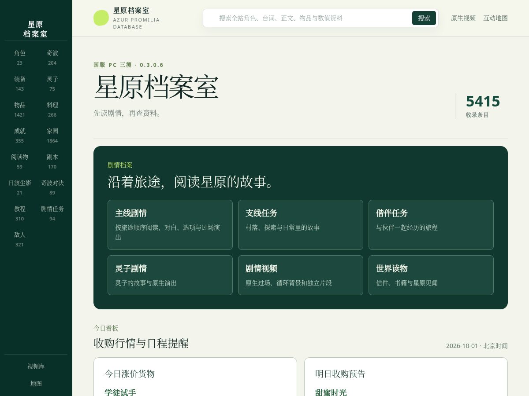Open 家园 sidebar entry
Viewport: 529px width, 396px height.
click(x=52, y=136)
